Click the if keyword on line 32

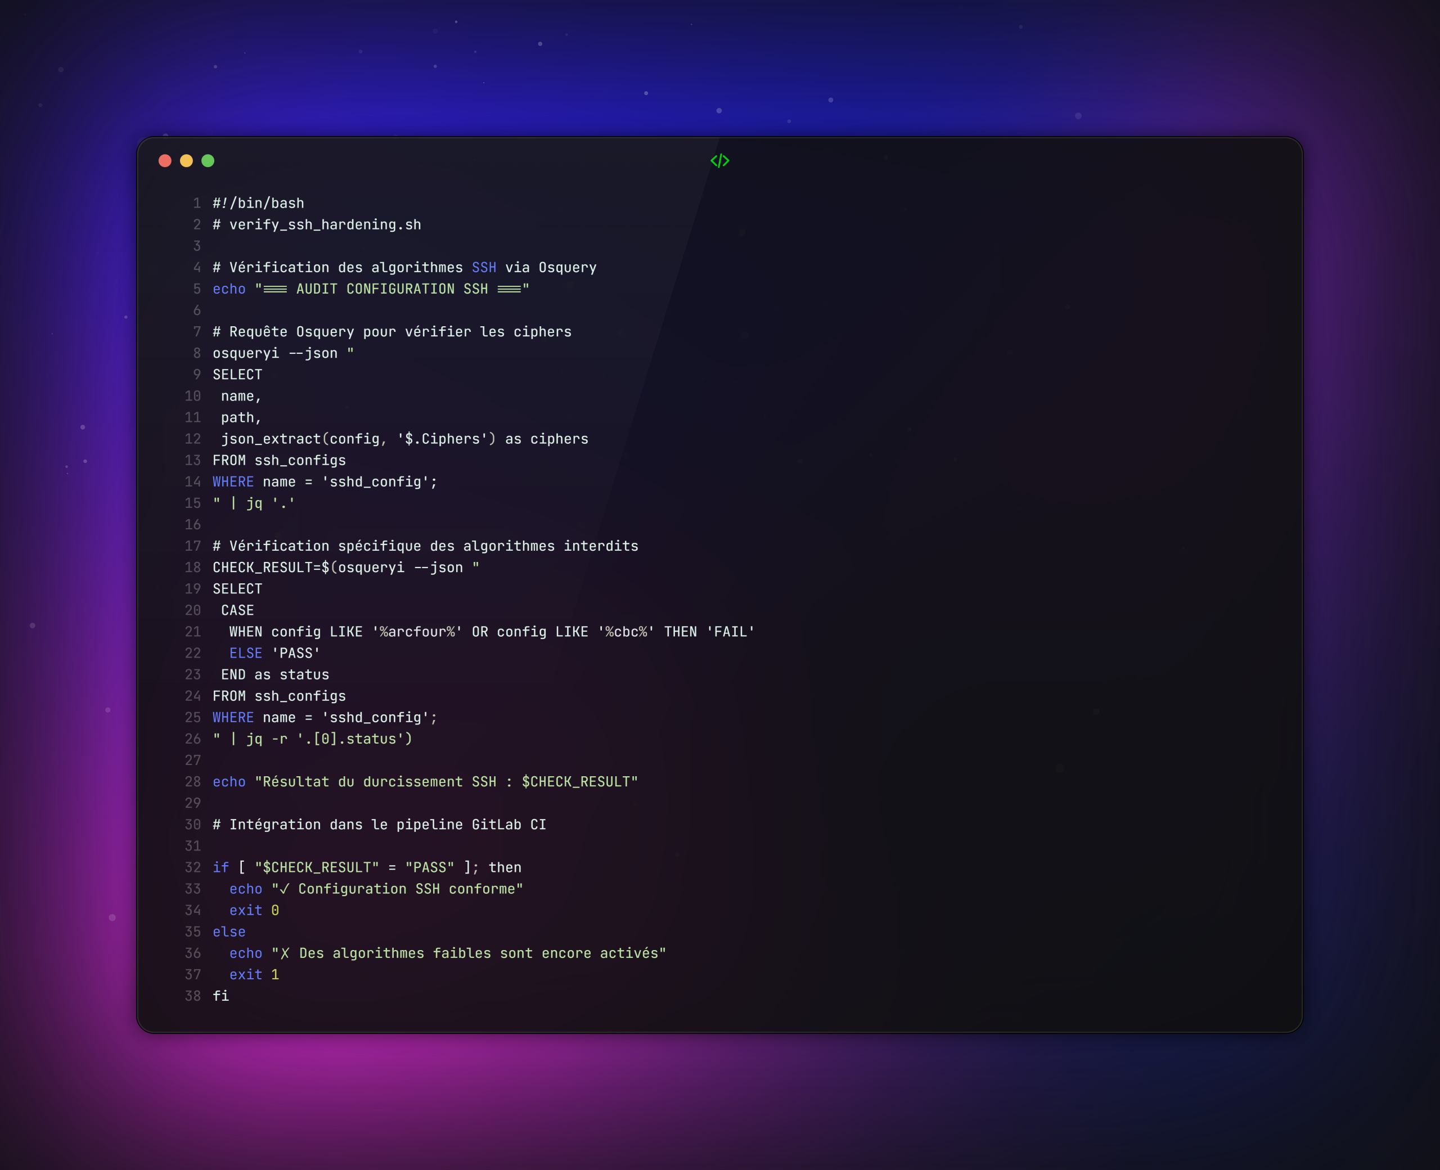(x=220, y=867)
